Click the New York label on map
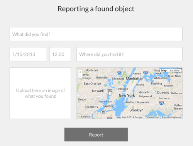 [127, 95]
